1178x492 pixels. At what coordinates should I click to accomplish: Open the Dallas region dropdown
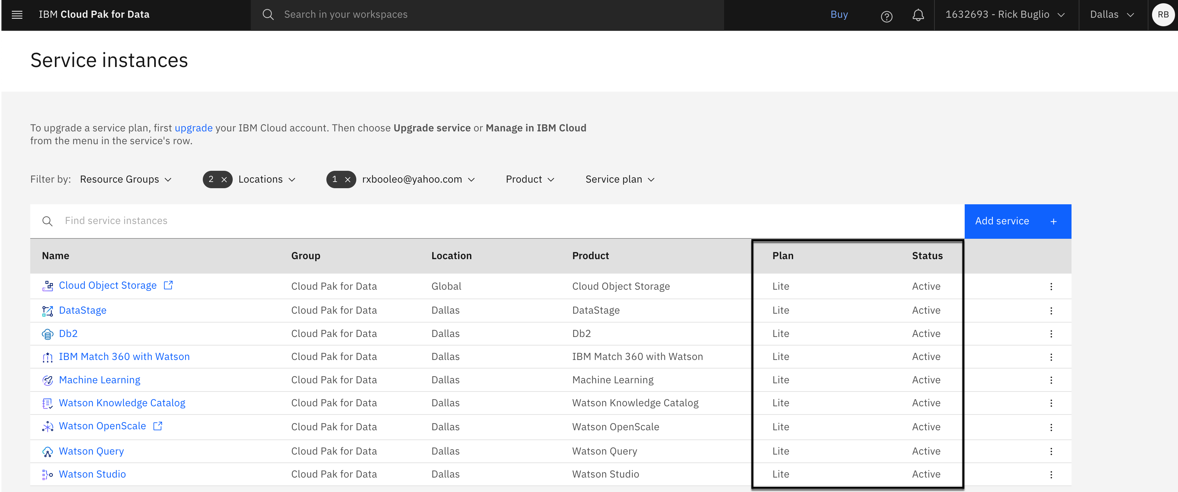[x=1112, y=15]
